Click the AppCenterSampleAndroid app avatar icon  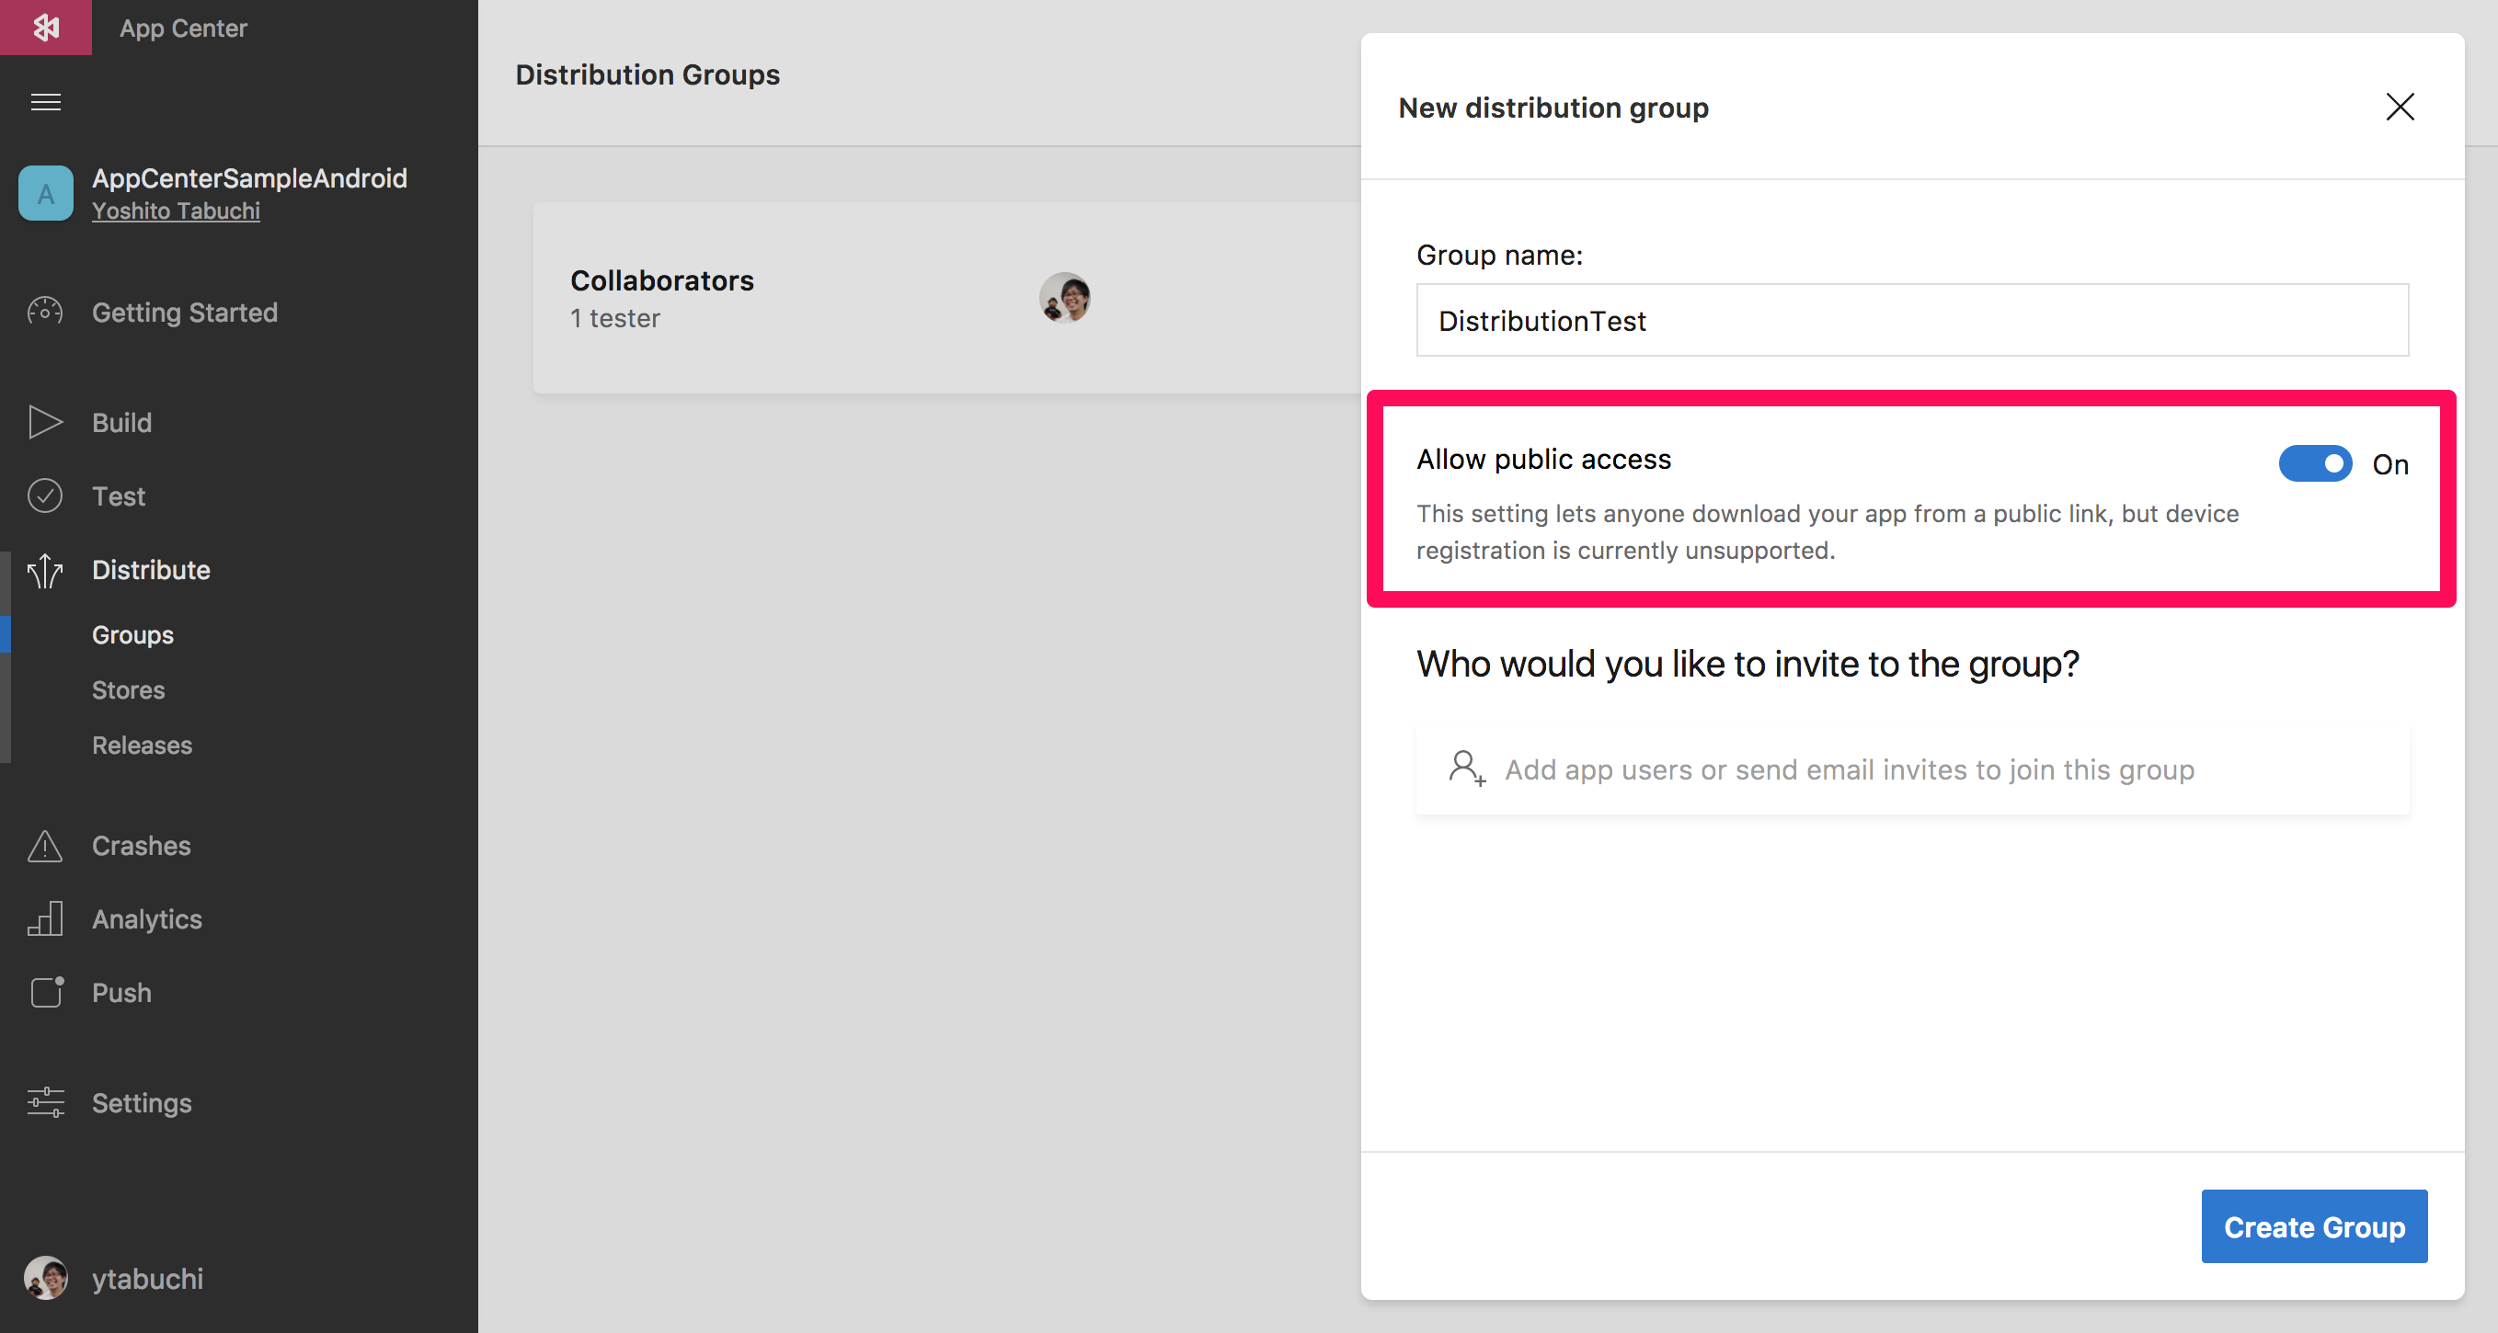pos(46,194)
